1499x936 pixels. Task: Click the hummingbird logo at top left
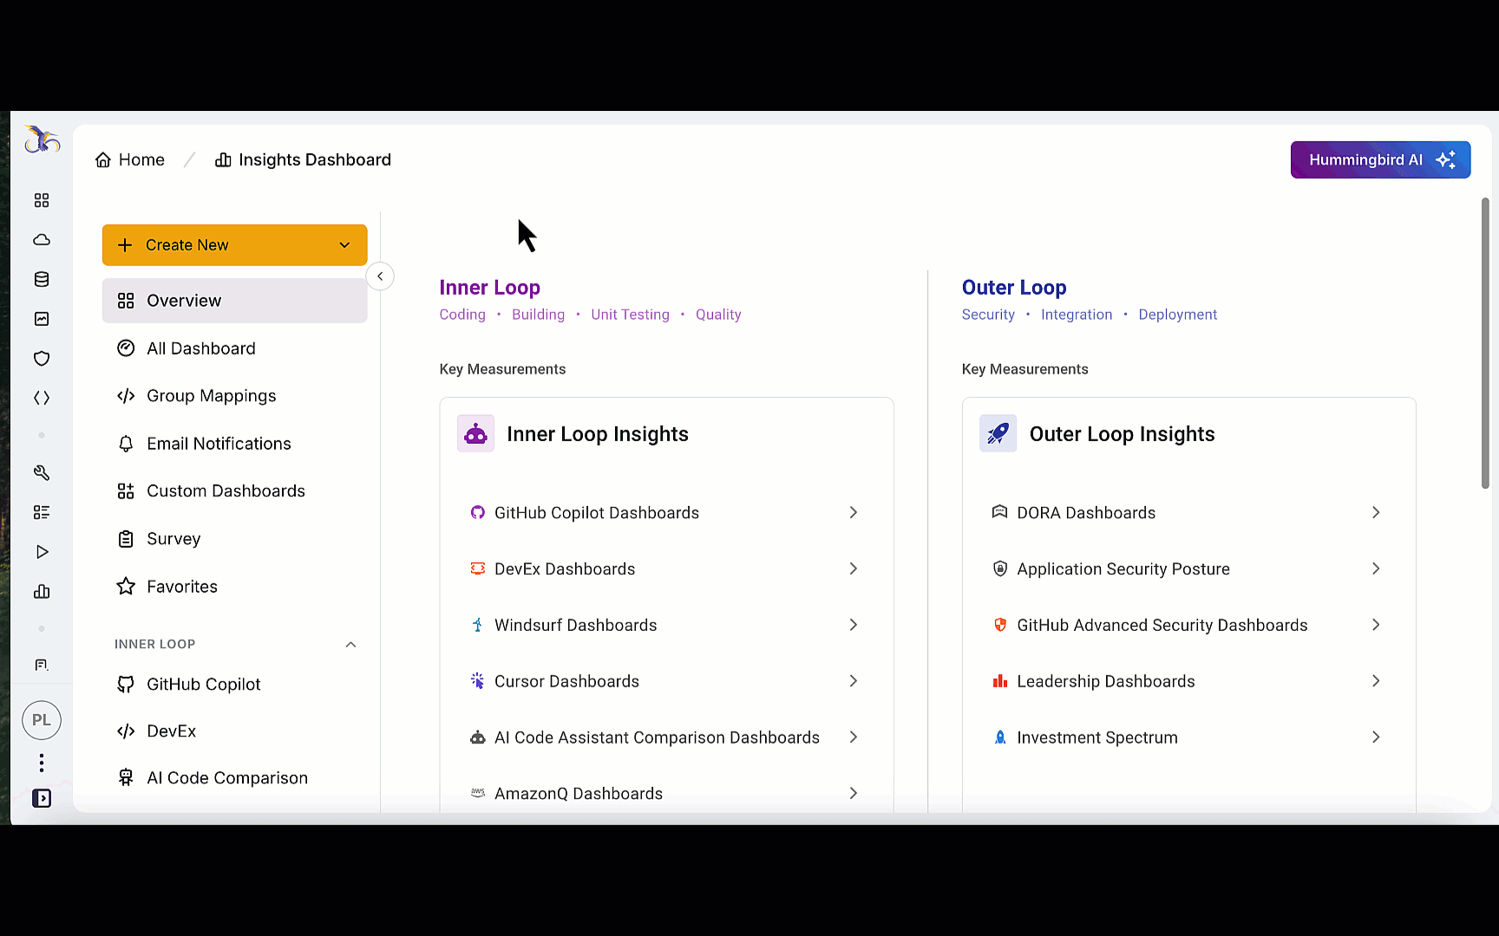(42, 140)
